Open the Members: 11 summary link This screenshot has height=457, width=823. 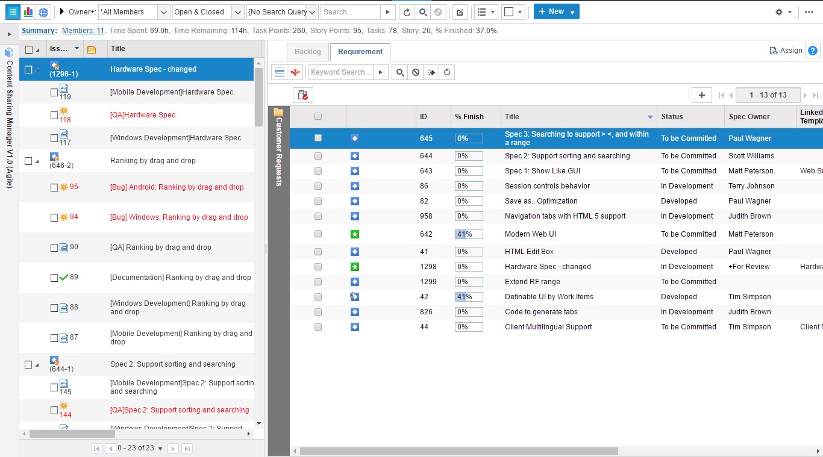click(83, 31)
